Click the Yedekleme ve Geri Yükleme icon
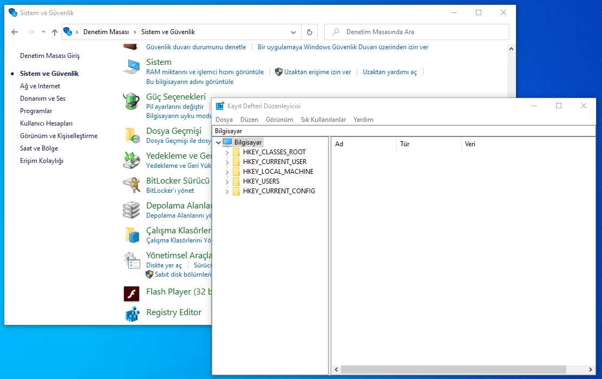This screenshot has height=379, width=602. click(132, 160)
